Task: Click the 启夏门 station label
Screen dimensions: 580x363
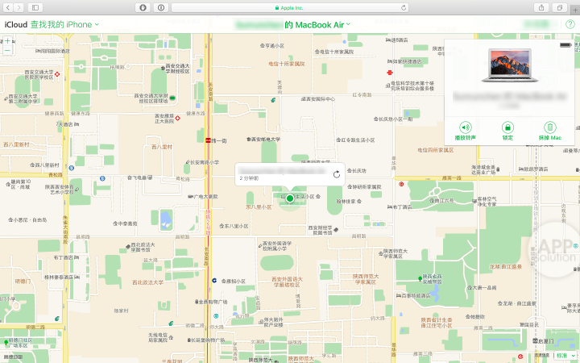Action: tap(544, 340)
